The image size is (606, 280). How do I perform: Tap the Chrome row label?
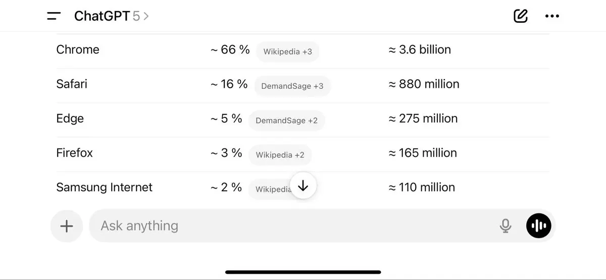coord(78,49)
